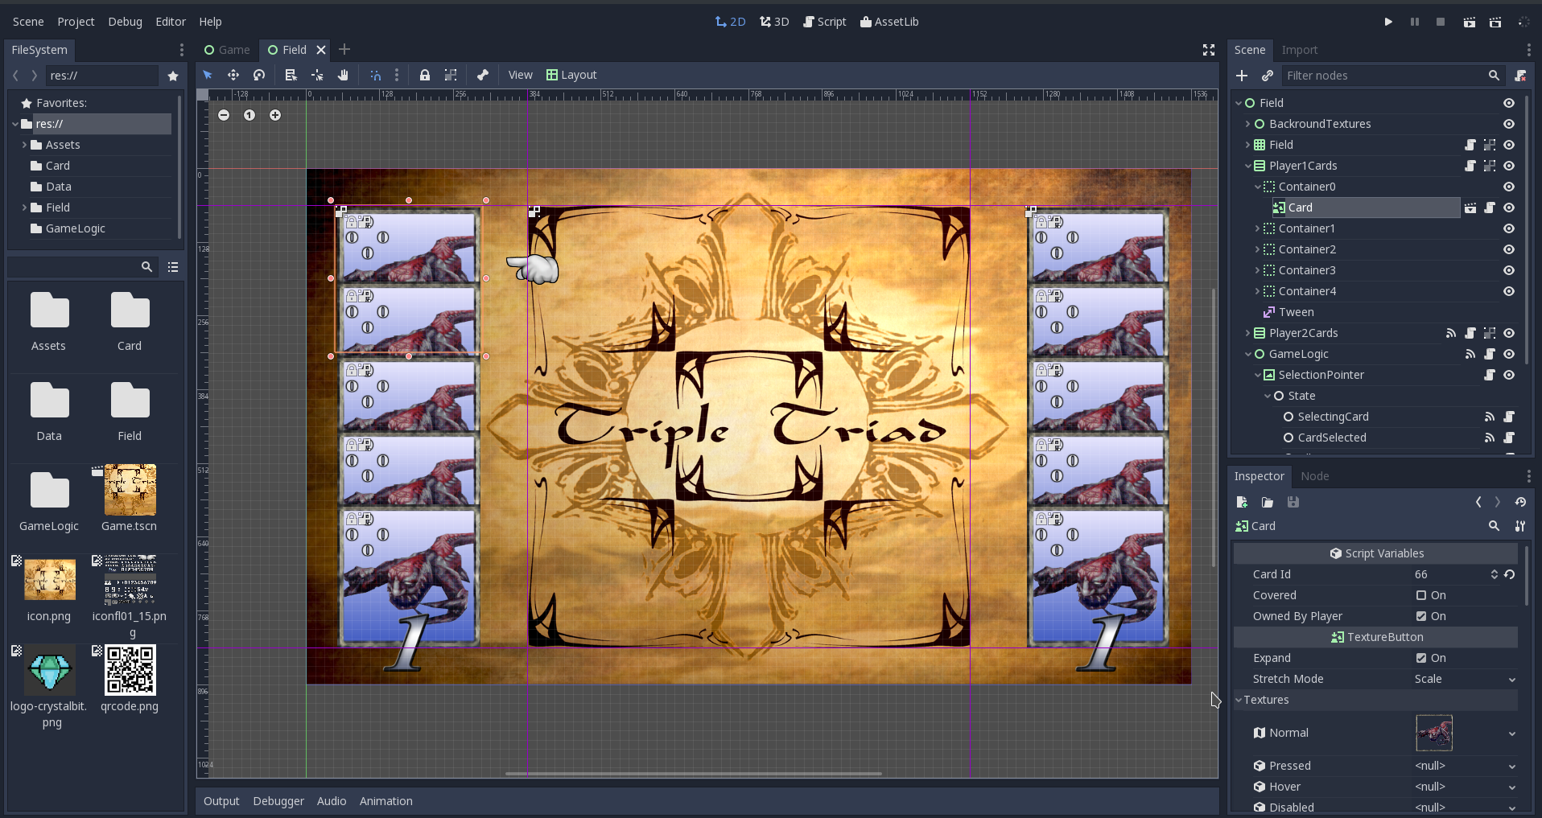1542x818 pixels.
Task: Open the Debug menu
Action: tap(125, 22)
